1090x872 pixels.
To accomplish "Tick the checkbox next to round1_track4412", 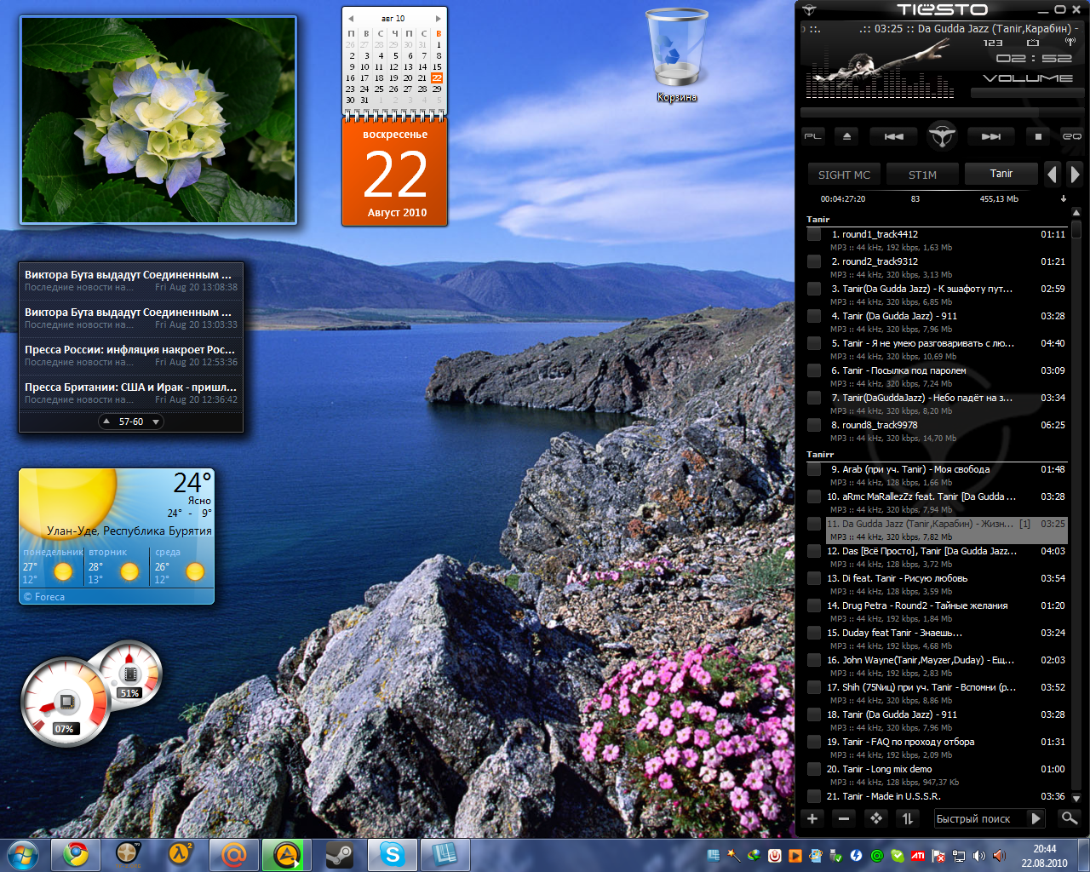I will [814, 234].
